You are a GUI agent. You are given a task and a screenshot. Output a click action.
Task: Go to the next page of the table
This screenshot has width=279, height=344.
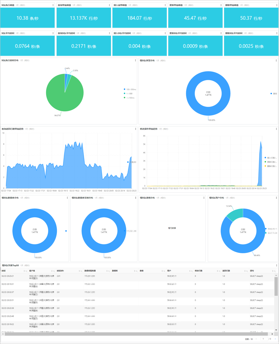point(275,339)
